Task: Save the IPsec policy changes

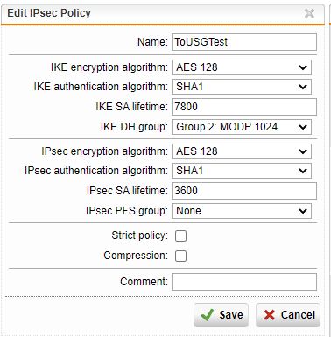Action: [221, 315]
